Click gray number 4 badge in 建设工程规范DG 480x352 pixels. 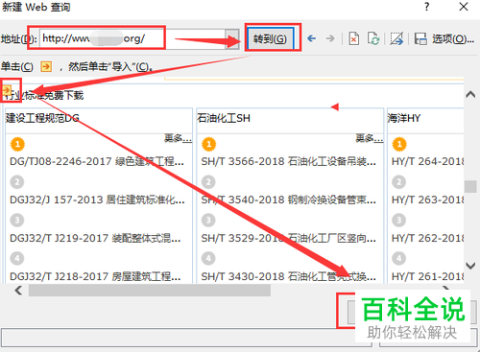[x=17, y=258]
